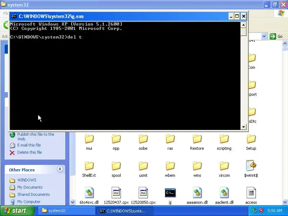Image resolution: width=288 pixels, height=216 pixels.
Task: Minimize the system32 Explorer window
Action: pos(266,5)
